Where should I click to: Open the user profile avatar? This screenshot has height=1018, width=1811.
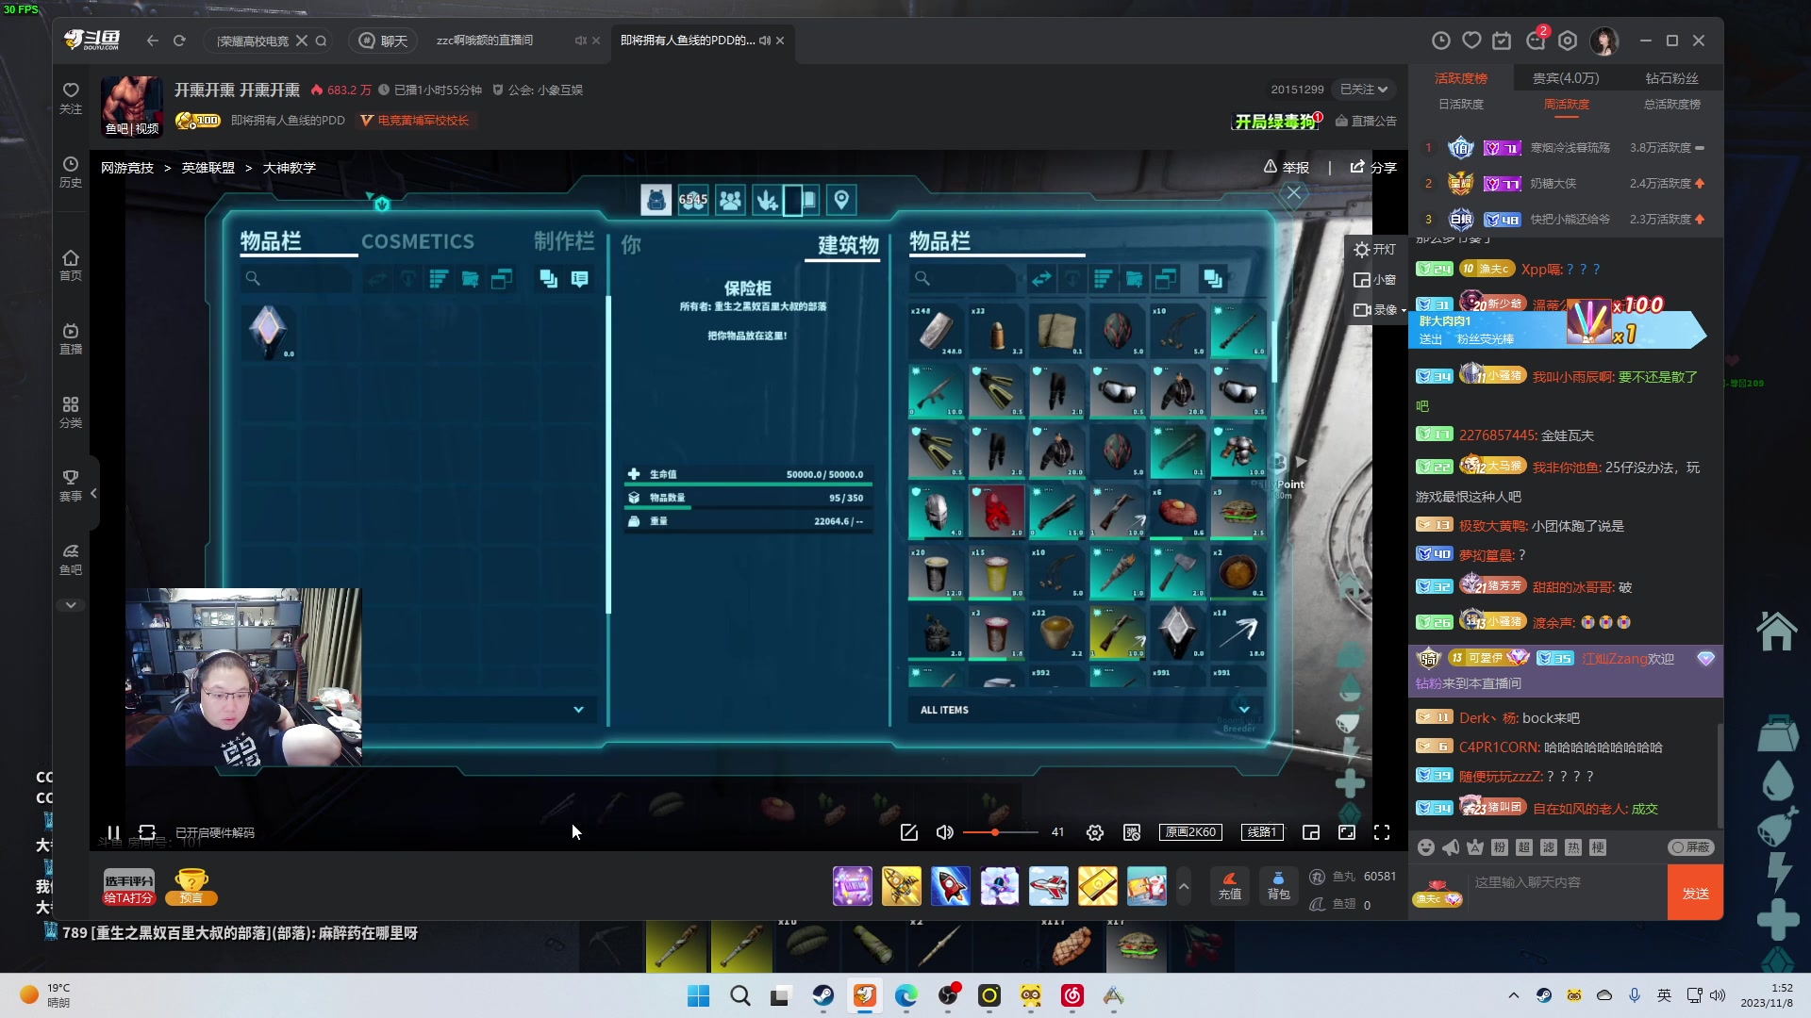[x=1604, y=41]
